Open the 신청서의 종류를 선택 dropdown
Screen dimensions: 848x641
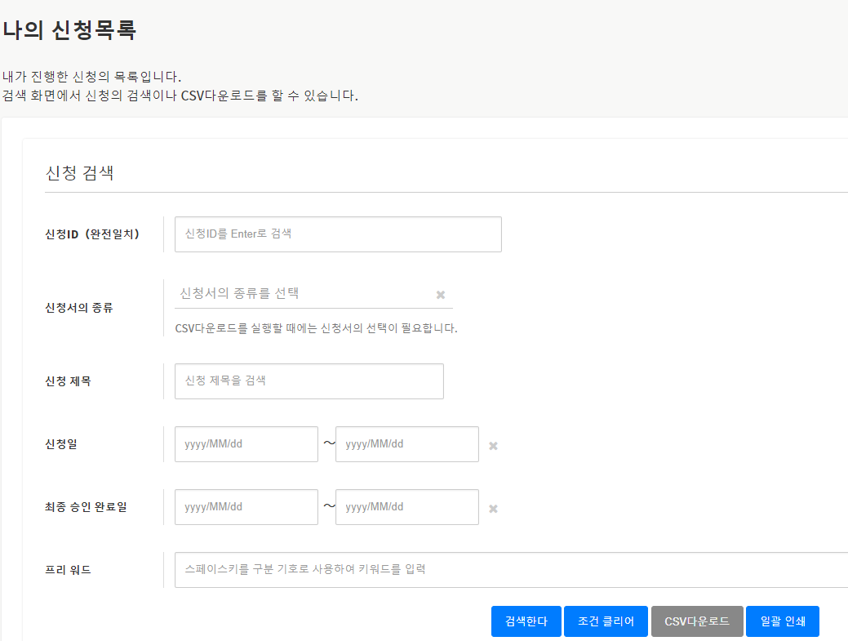click(x=306, y=293)
